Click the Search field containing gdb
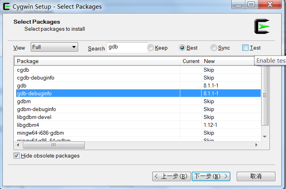The height and width of the screenshot is (189, 286). click(x=127, y=48)
